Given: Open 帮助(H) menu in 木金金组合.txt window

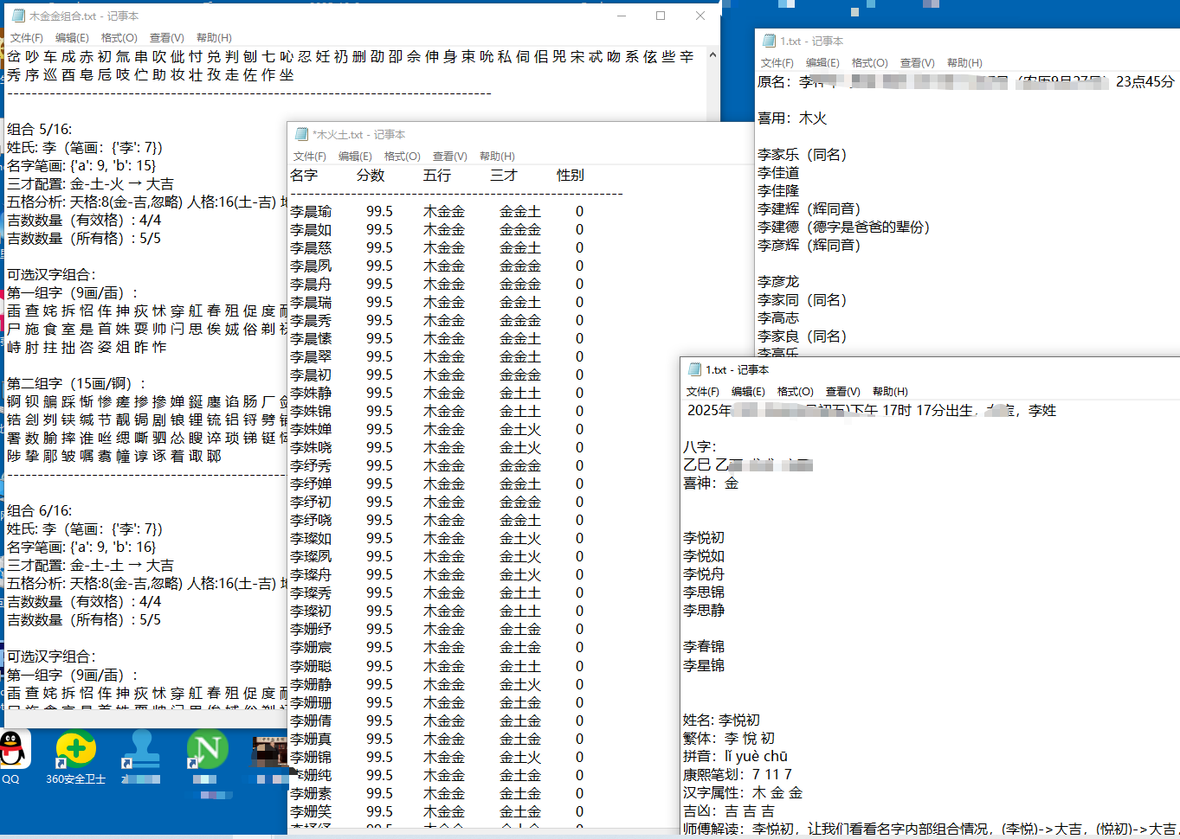Looking at the screenshot, I should [x=214, y=38].
